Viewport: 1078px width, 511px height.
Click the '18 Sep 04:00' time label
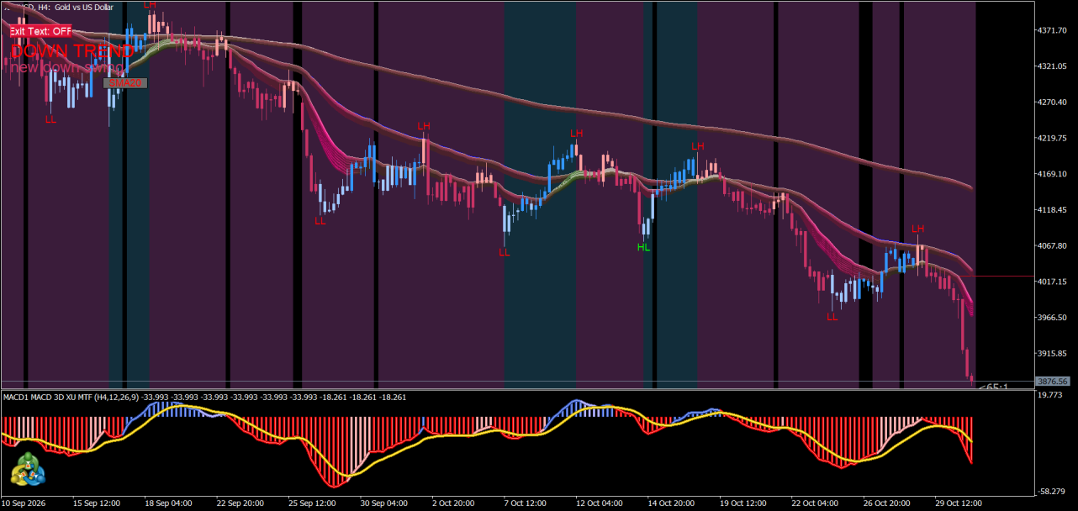[x=168, y=503]
